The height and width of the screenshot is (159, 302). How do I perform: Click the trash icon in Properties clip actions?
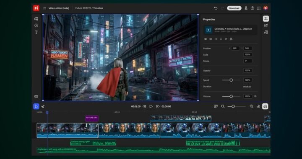pyautogui.click(x=221, y=39)
